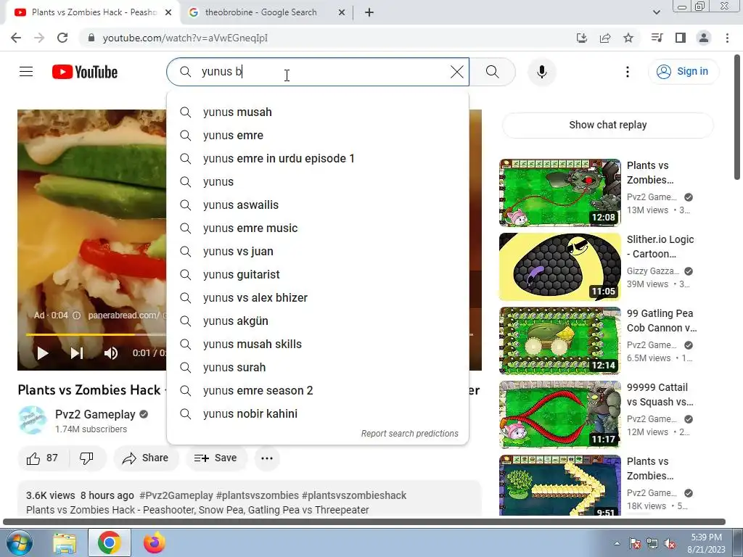The height and width of the screenshot is (557, 743).
Task: Mute the video volume icon
Action: point(110,353)
